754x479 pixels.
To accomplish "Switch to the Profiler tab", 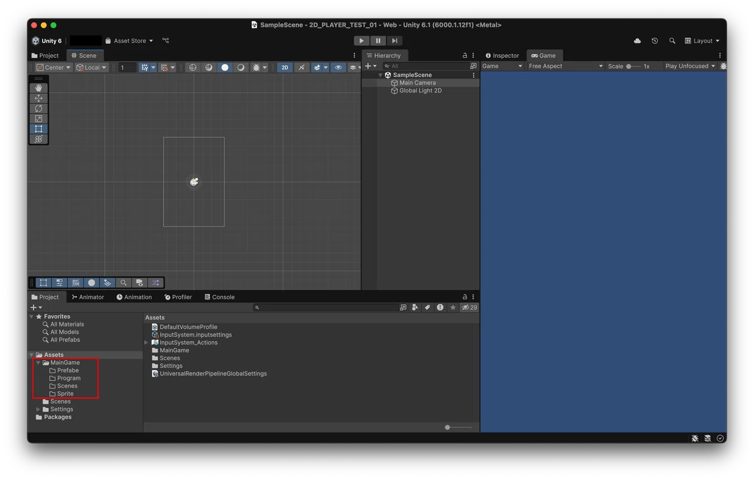I will coord(178,297).
